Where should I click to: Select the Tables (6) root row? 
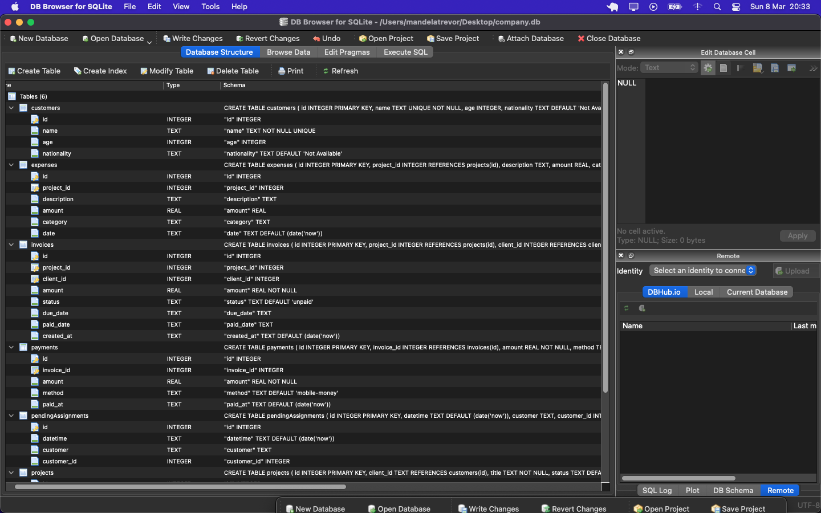click(303, 96)
